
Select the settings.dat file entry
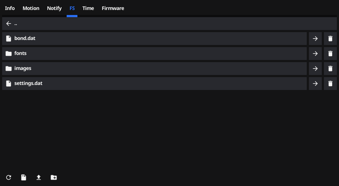(x=154, y=84)
